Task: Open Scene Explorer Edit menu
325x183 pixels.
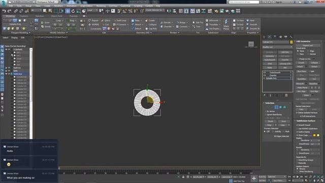Action: pyautogui.click(x=22, y=38)
